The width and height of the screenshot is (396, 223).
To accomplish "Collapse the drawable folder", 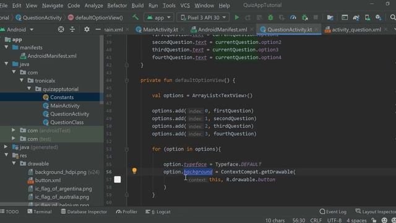I will coord(14,164).
